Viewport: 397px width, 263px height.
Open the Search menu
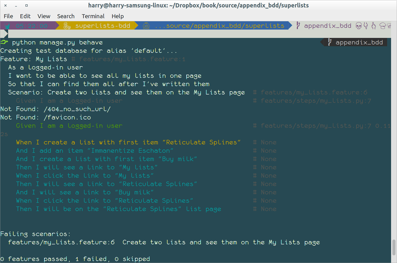point(66,16)
